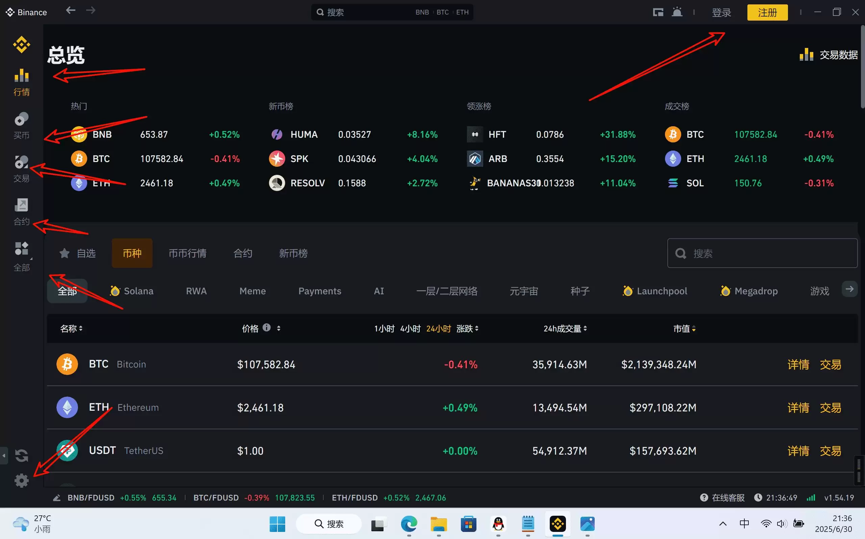Open settings via the gear icon
Viewport: 865px width, 539px height.
click(21, 480)
